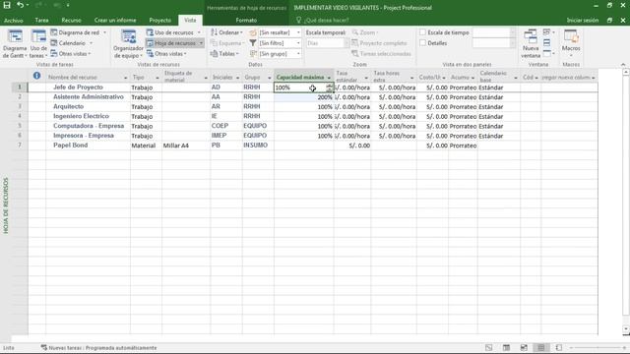Viewport: 630px width, 354px height.
Task: Click Nuevas tareas: Programada automáticamente status
Action: pos(98,348)
